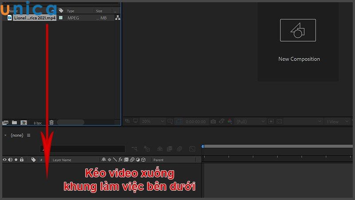Click the collapse transformations sun icon

(110, 160)
